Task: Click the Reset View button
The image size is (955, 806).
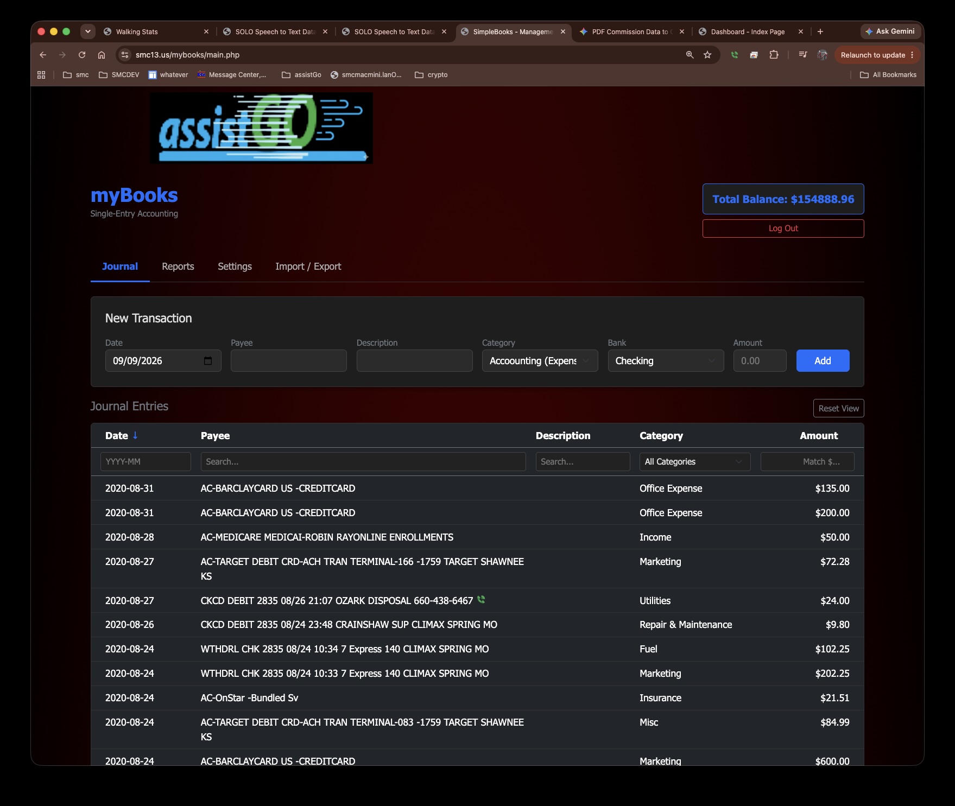Action: (838, 409)
